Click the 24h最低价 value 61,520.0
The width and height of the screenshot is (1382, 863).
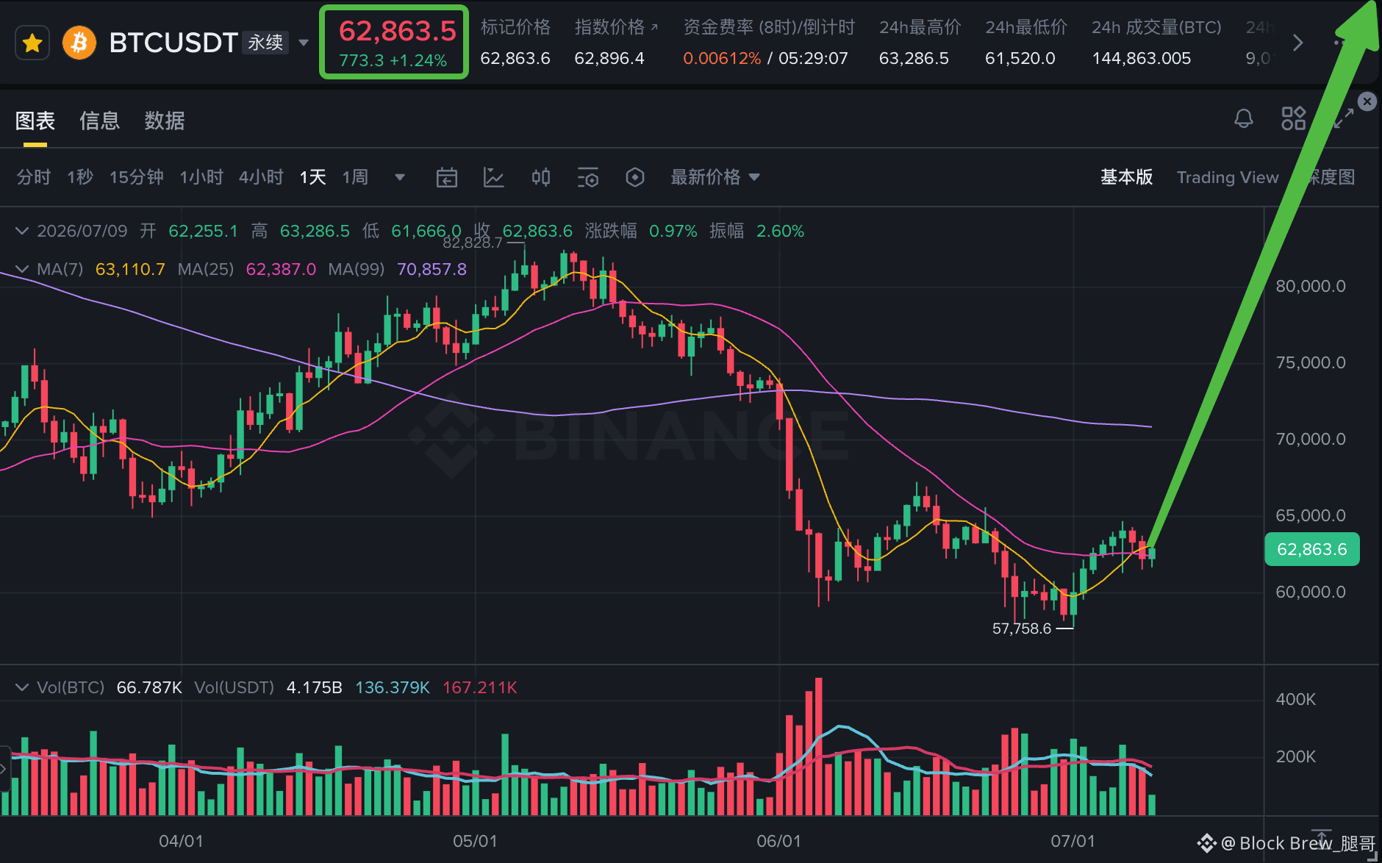point(1020,58)
